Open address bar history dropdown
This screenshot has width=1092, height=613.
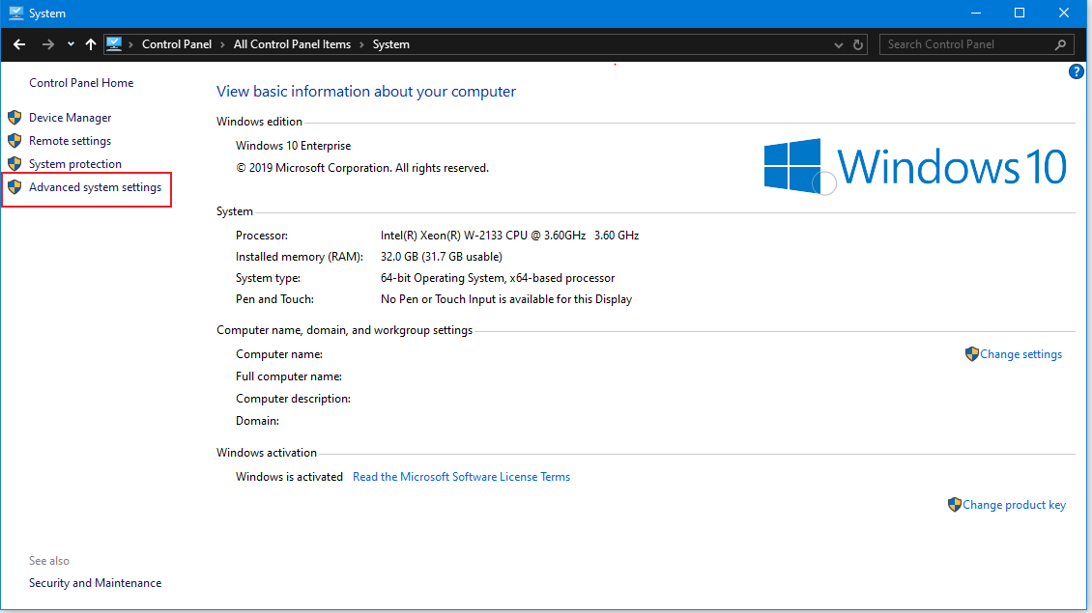(838, 44)
